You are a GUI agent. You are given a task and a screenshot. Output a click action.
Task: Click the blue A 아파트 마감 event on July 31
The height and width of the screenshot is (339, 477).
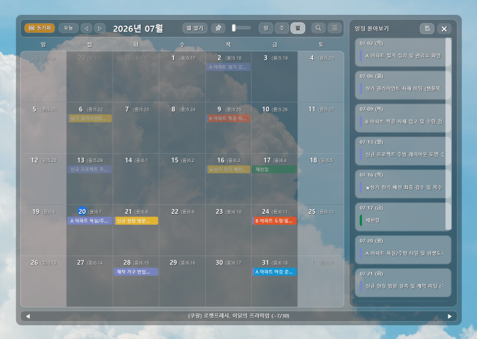click(x=275, y=272)
